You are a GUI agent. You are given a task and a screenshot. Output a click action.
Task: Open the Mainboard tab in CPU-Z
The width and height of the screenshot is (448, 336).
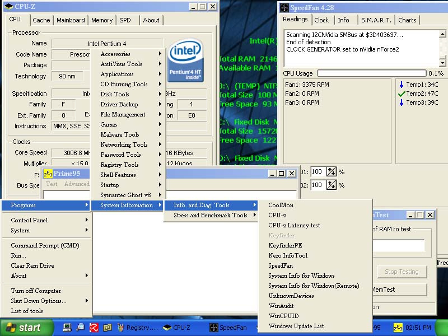point(71,20)
